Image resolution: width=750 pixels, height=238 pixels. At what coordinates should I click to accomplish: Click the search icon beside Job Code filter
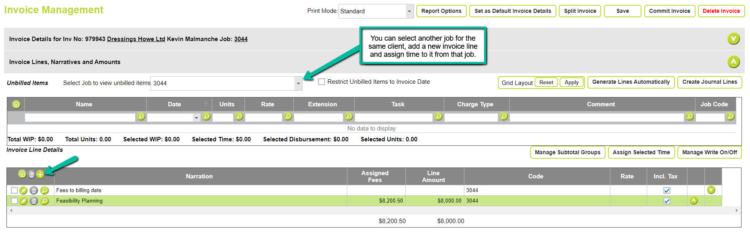pos(730,116)
